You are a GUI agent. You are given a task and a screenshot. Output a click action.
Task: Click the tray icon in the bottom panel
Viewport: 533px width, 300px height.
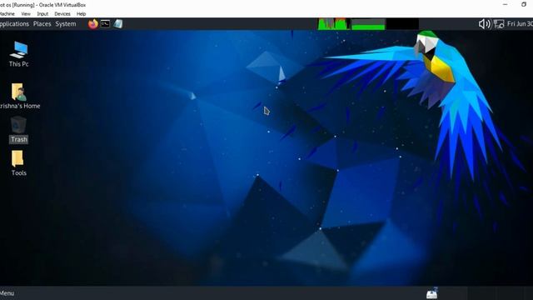point(432,293)
